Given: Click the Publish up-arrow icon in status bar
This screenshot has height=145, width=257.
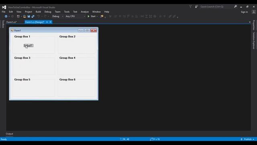Looking at the screenshot, I should pos(242,139).
